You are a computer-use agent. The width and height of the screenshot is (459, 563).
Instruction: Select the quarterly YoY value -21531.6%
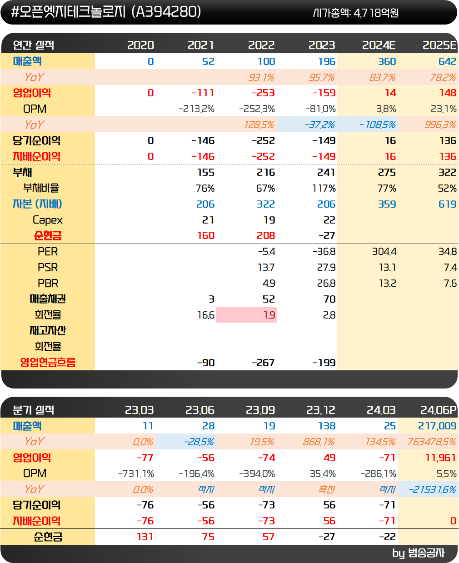coord(433,489)
